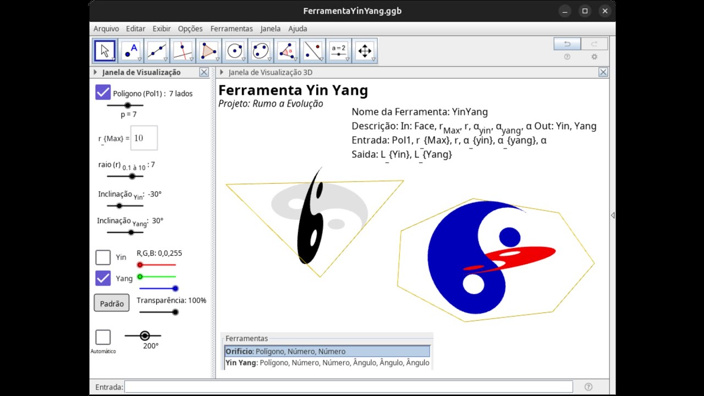
Task: Select the Line through two points tool
Action: click(157, 51)
